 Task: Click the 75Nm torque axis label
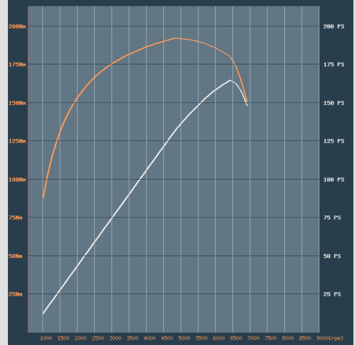tap(15, 218)
